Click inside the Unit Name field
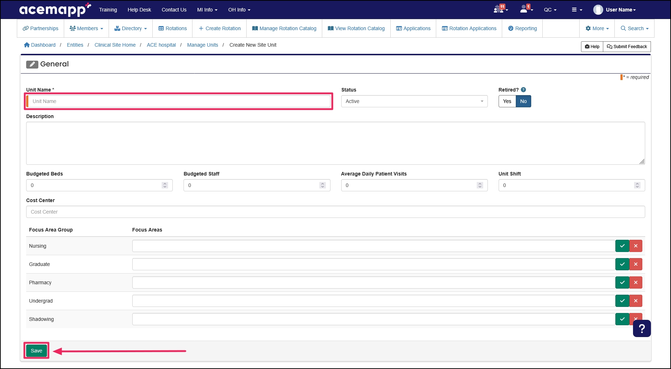671x369 pixels. pos(179,101)
